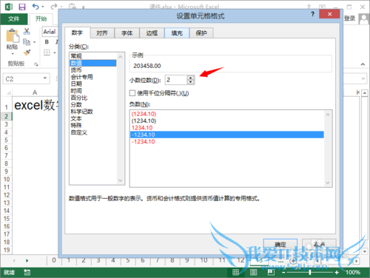Enable the thousands separator checkbox
Screen dimensions: 370x278
pos(132,93)
